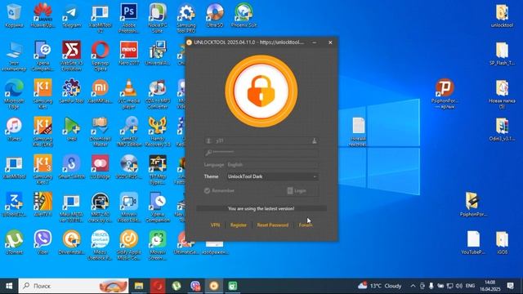Open the This PC (Этот компьютер) icon
The width and height of the screenshot is (523, 294).
click(x=14, y=56)
